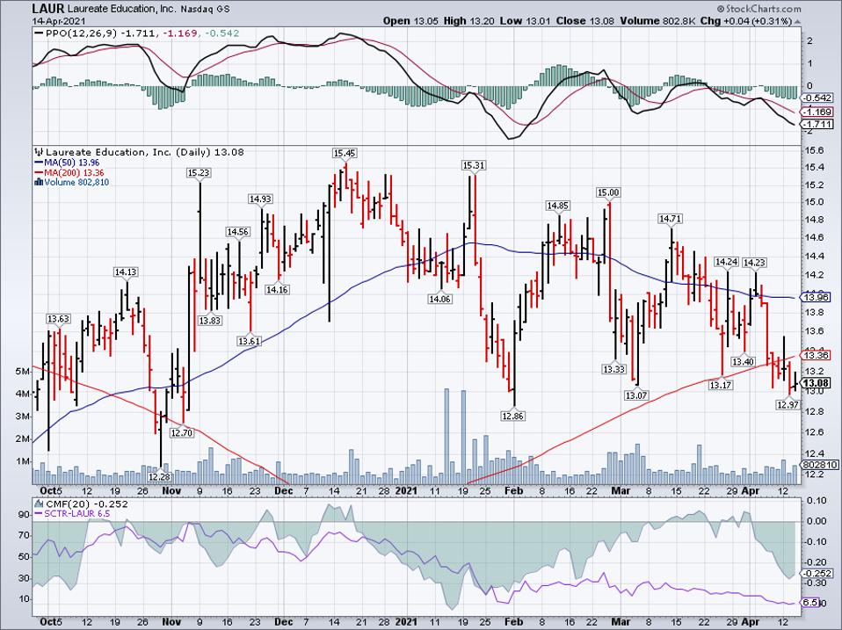Click the 14.16 price annotation
The image size is (842, 630).
click(277, 290)
